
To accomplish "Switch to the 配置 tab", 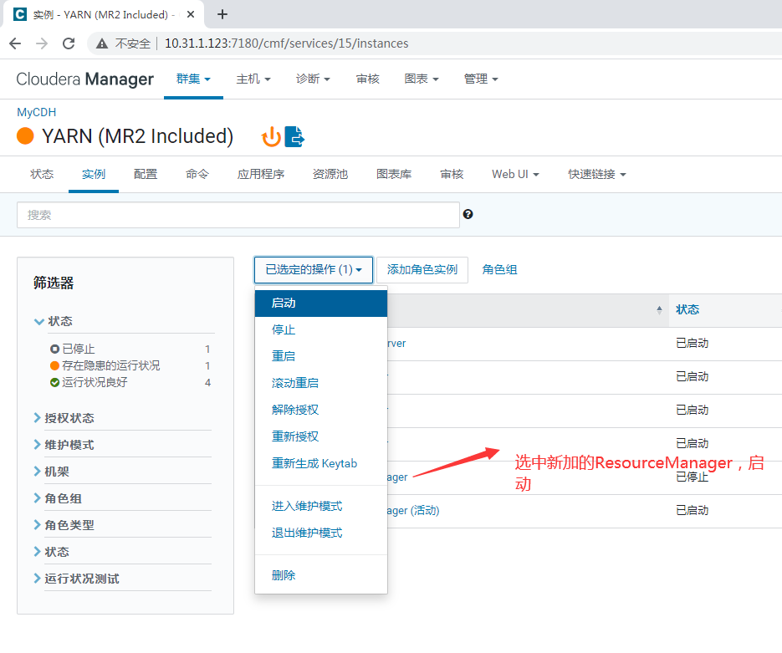I will [146, 174].
